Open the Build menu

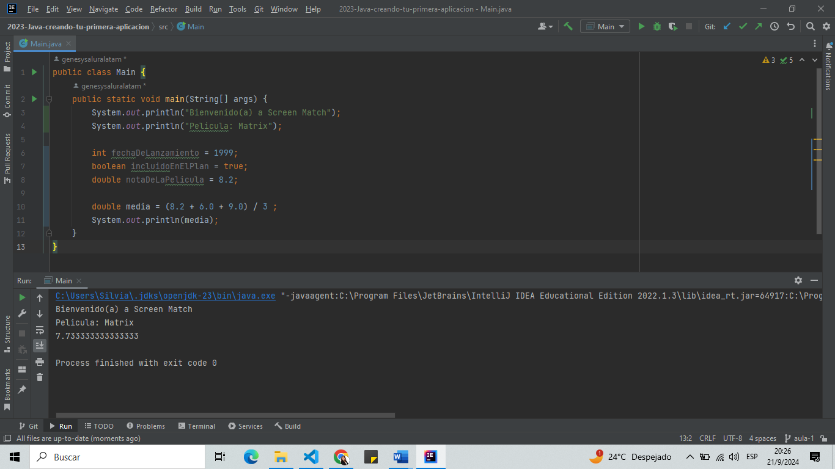coord(193,9)
